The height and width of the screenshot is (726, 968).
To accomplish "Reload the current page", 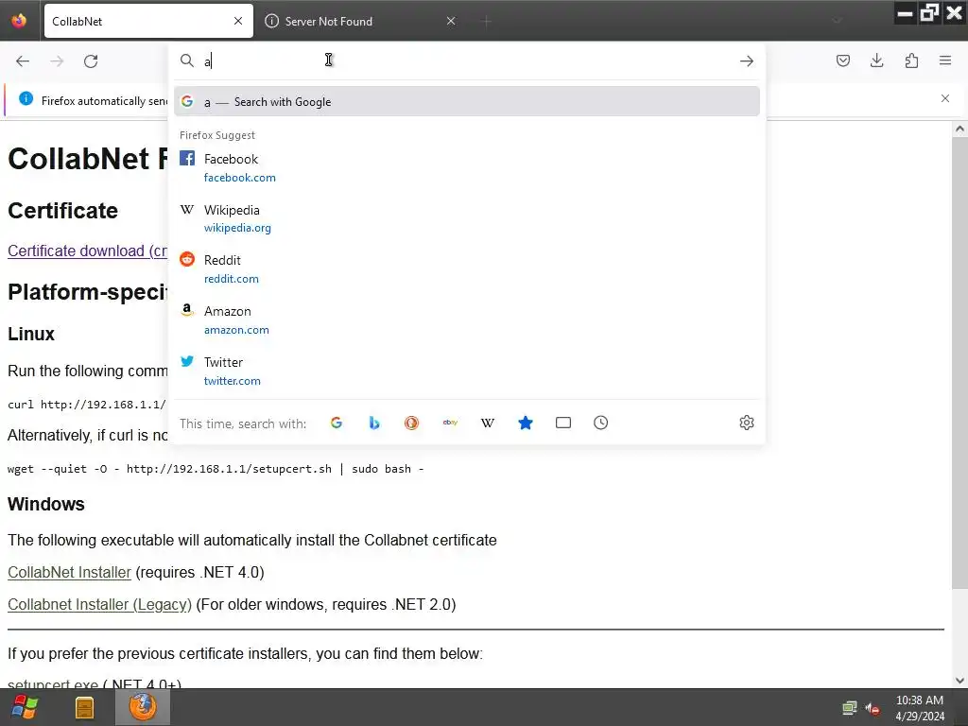I will pyautogui.click(x=91, y=61).
